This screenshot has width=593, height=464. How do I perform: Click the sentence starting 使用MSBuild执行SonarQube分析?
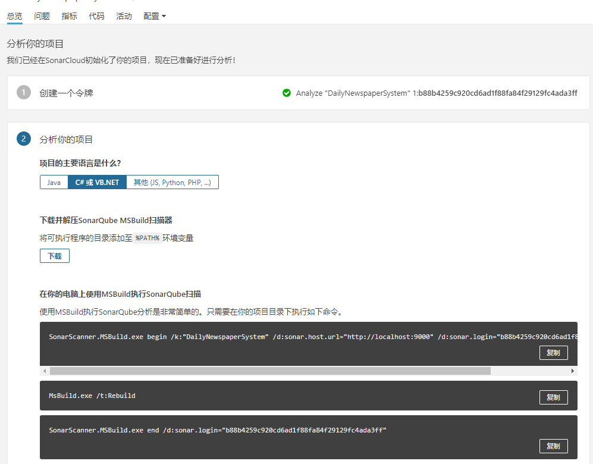pyautogui.click(x=191, y=312)
